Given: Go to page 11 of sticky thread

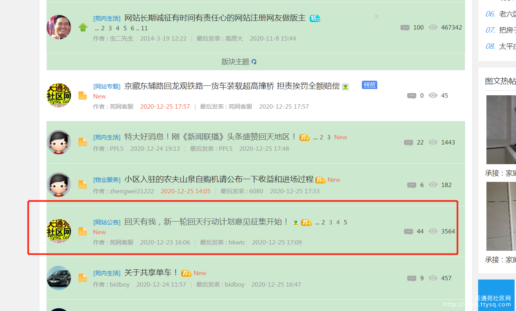Looking at the screenshot, I should click(144, 28).
